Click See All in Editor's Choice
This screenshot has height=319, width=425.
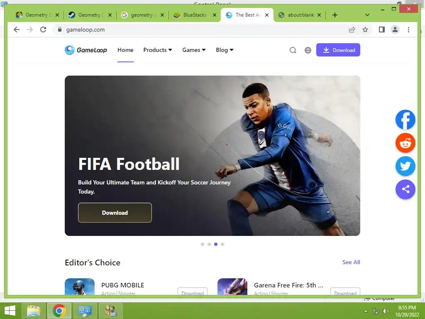(x=351, y=262)
